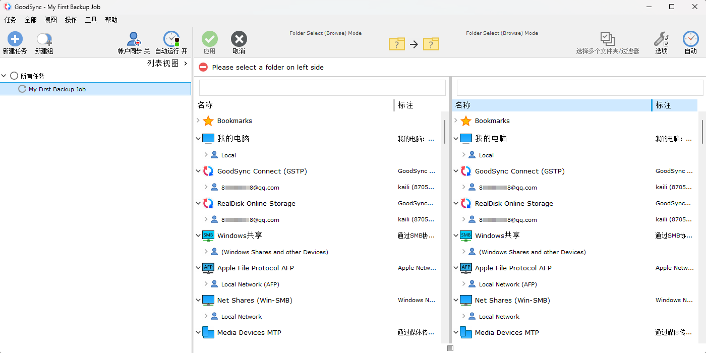Click 列表视图 list view button
The image size is (706, 353).
(x=163, y=64)
